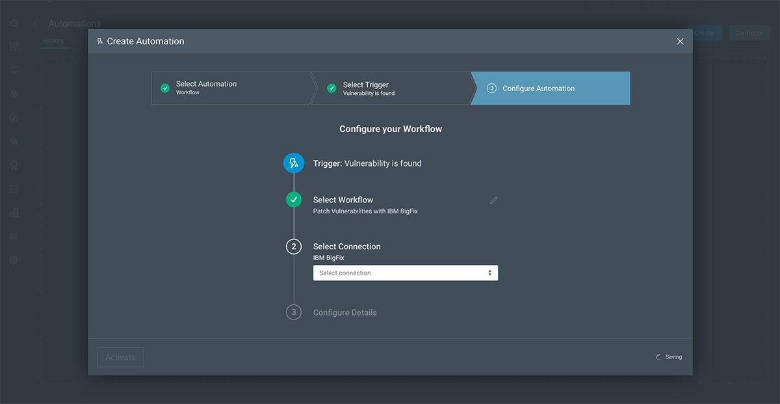The height and width of the screenshot is (404, 780).
Task: Open the bar chart icon in sidebar
Action: click(x=14, y=213)
